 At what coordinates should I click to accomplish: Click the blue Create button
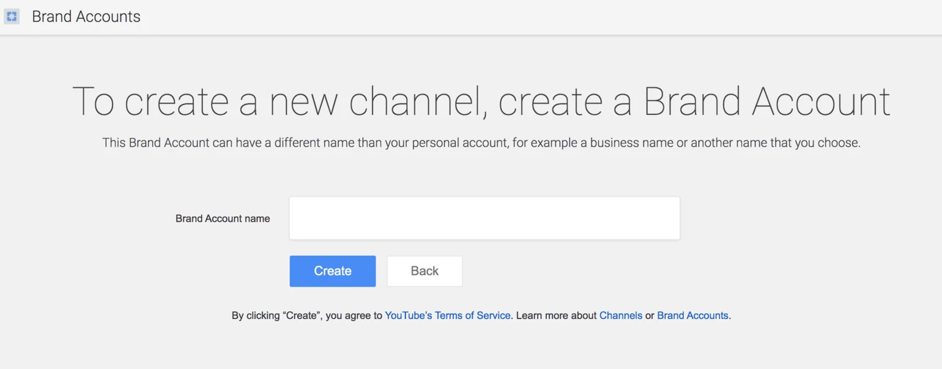click(x=333, y=271)
